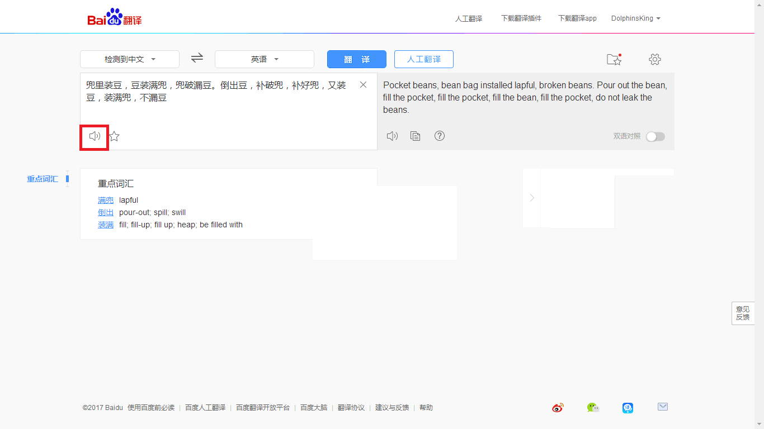This screenshot has height=429, width=764.
Task: Open the 装满 keyword link
Action: click(106, 225)
